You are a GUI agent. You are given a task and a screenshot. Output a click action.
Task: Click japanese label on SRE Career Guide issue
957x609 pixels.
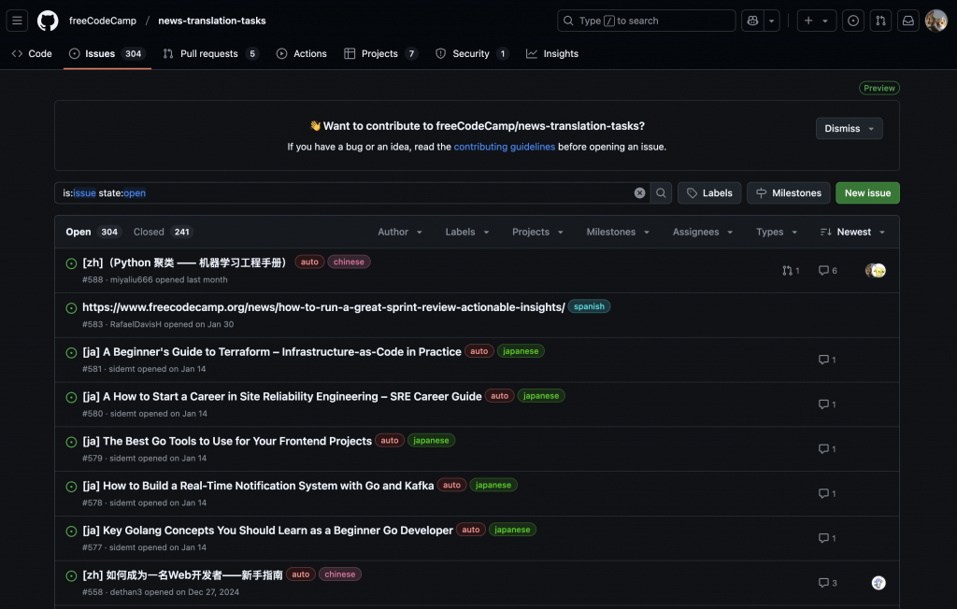click(541, 395)
